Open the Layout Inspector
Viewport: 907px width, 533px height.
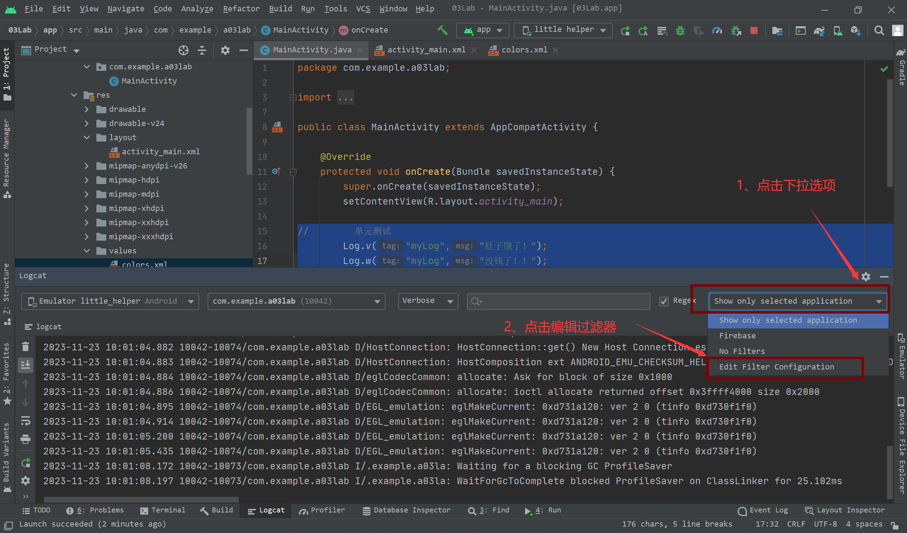pyautogui.click(x=845, y=510)
